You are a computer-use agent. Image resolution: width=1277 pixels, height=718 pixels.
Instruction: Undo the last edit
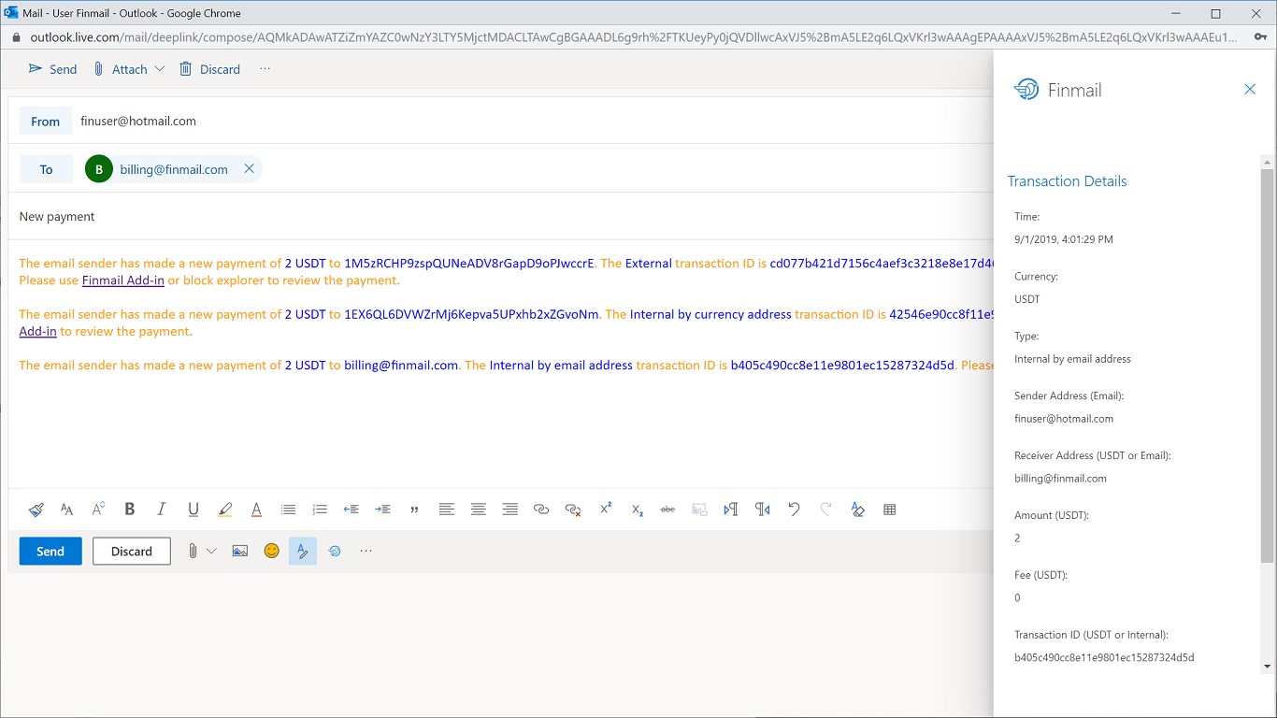tap(795, 510)
